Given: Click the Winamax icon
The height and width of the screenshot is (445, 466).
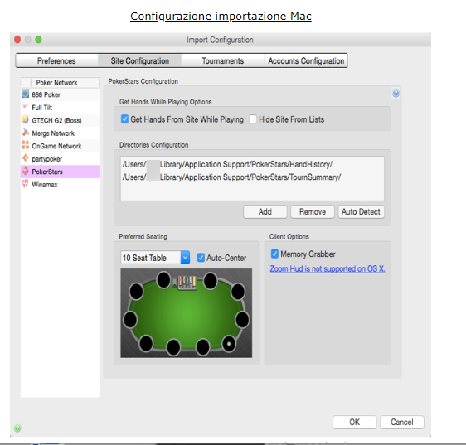Looking at the screenshot, I should point(25,184).
